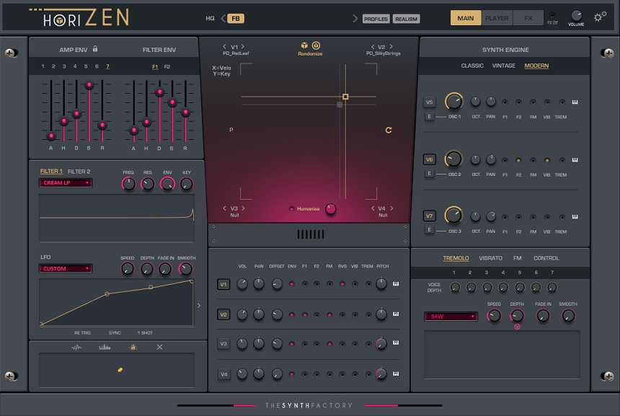The image size is (620, 416).
Task: Open the SAW tremolo waveform dropdown
Action: (451, 317)
